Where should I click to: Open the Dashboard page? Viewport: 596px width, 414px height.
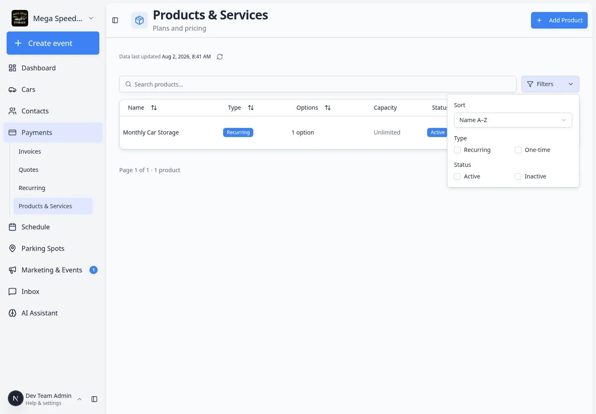click(53, 68)
